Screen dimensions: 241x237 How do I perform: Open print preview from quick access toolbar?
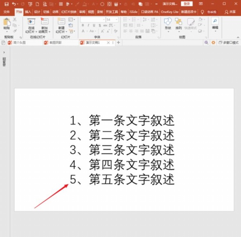[x=45, y=4]
